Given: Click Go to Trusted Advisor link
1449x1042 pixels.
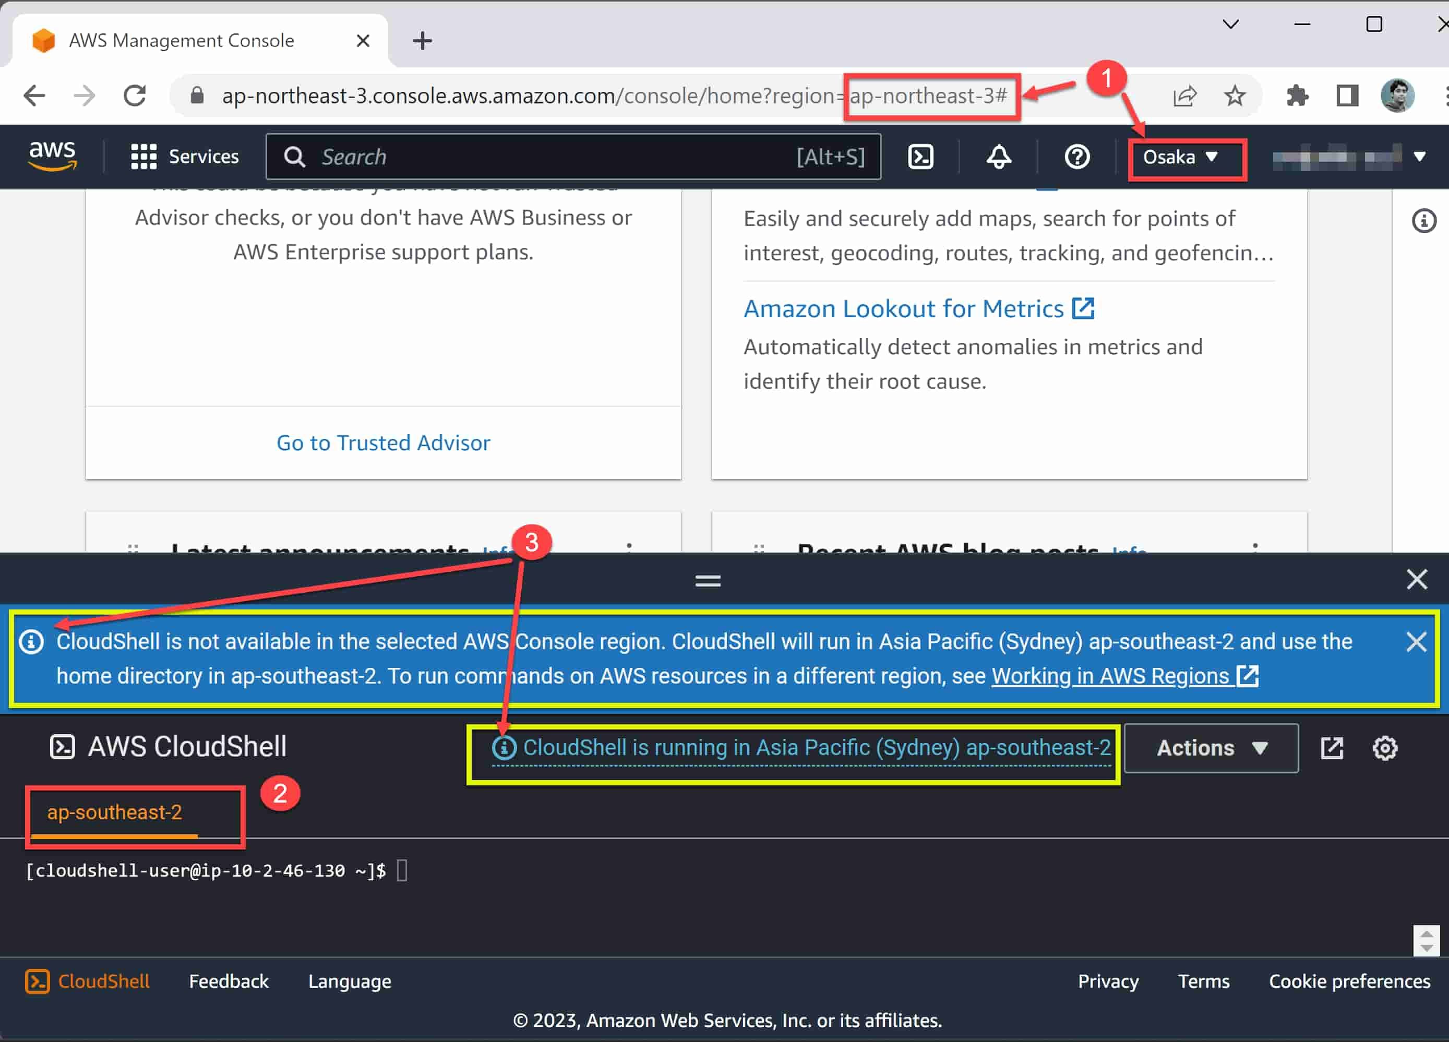Looking at the screenshot, I should [x=384, y=443].
